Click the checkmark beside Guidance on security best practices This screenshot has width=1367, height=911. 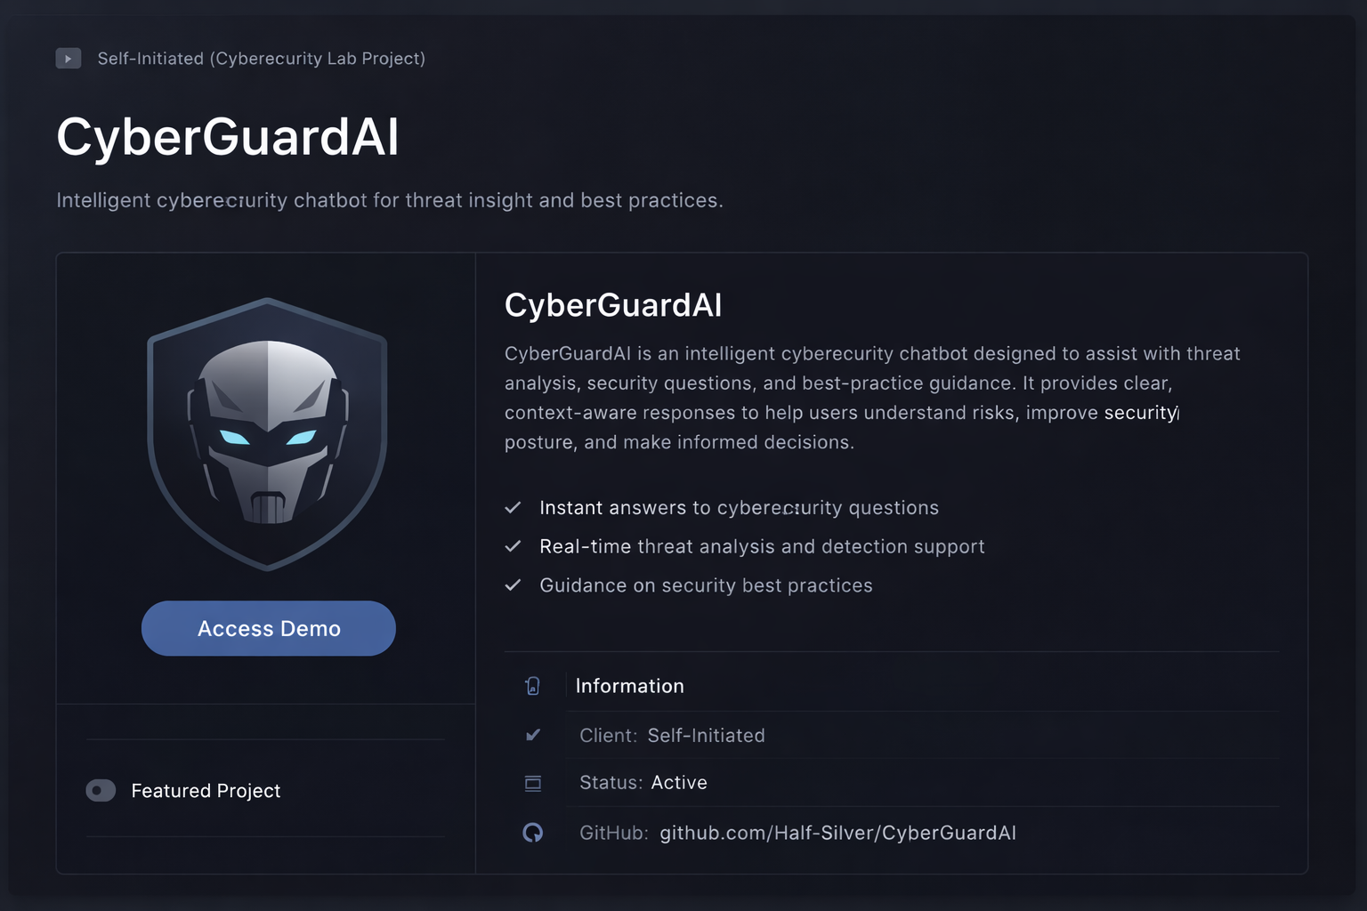(514, 585)
